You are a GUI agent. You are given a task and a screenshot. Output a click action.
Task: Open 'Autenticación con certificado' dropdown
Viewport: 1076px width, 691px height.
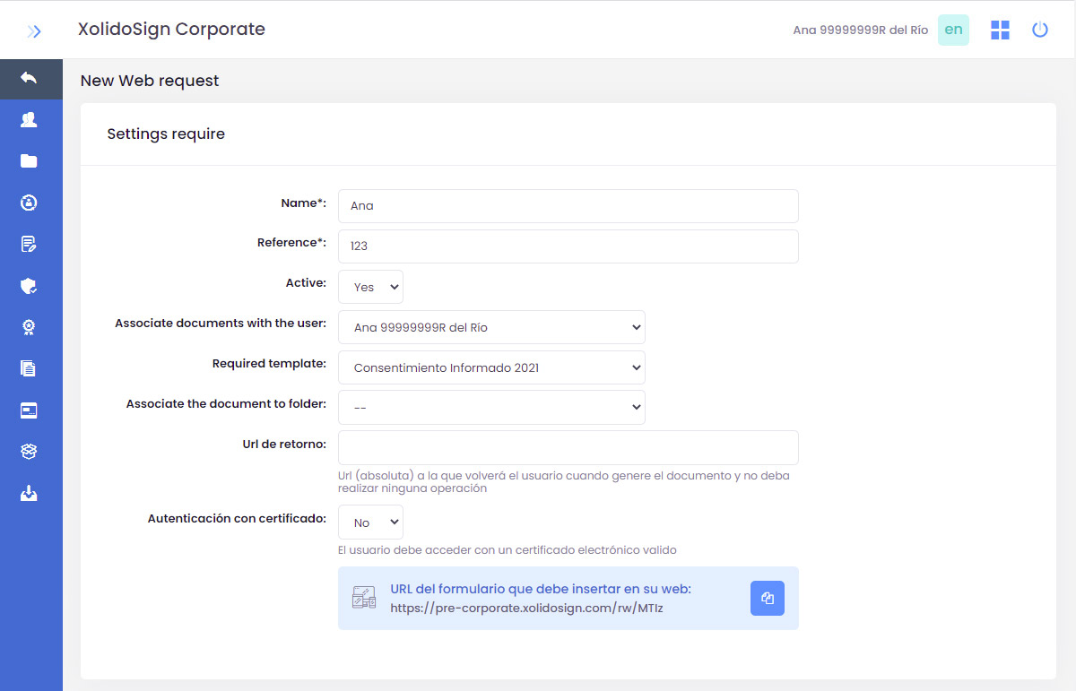click(370, 523)
